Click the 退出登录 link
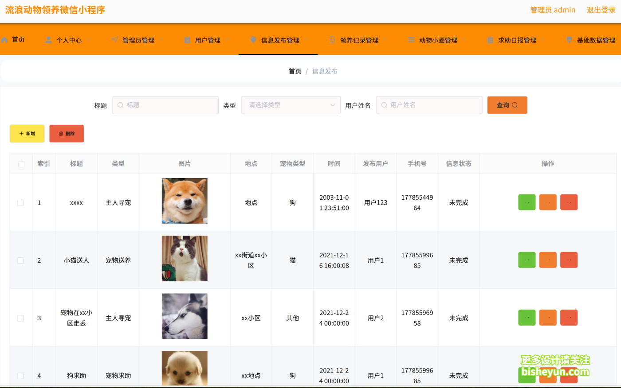Image resolution: width=621 pixels, height=388 pixels. (x=601, y=9)
